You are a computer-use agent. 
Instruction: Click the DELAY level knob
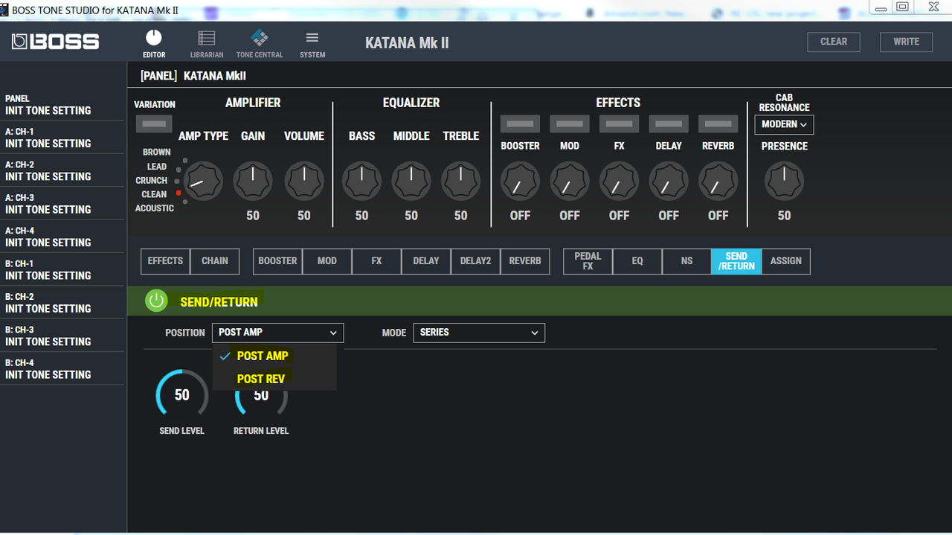(x=669, y=181)
